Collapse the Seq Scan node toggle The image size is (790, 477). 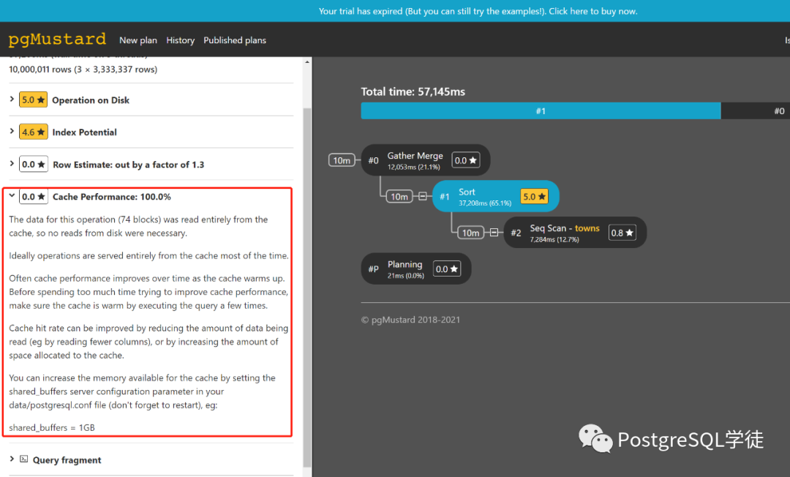click(x=494, y=232)
